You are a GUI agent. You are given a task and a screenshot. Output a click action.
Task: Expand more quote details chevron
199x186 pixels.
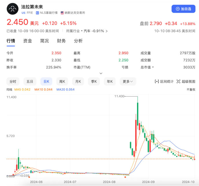[101, 73]
